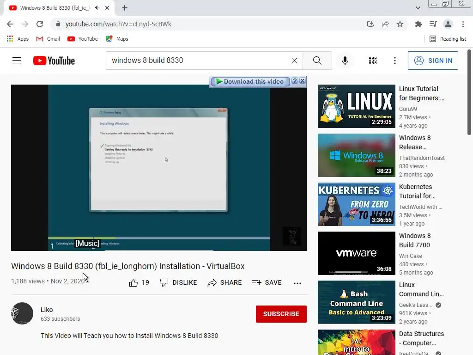Reload the current page
Viewport: 473px width, 355px height.
click(40, 24)
